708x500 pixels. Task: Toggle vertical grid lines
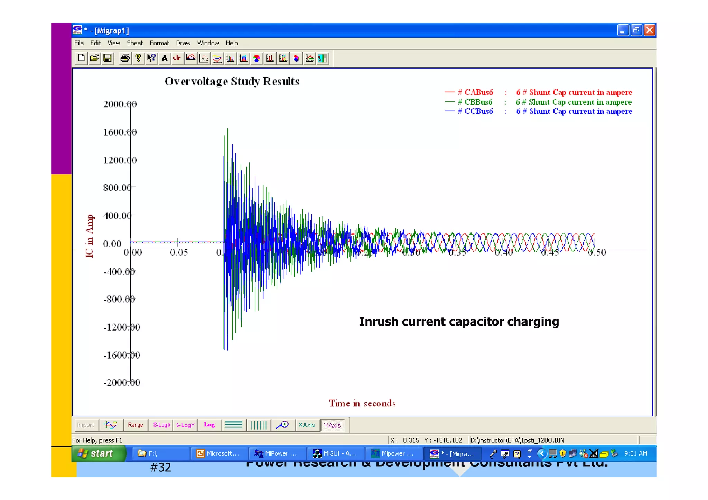pos(259,425)
